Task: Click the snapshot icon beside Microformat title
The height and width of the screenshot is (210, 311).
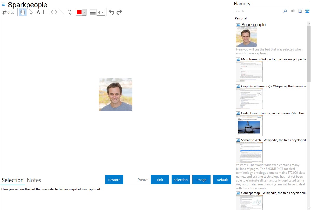Action: click(238, 59)
